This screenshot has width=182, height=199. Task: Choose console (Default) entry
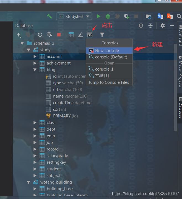pos(109,57)
